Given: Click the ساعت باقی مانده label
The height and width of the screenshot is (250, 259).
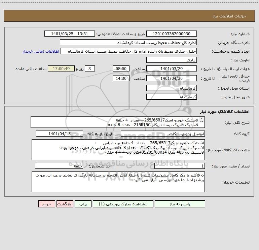Looking at the screenshot, I should (31, 69).
